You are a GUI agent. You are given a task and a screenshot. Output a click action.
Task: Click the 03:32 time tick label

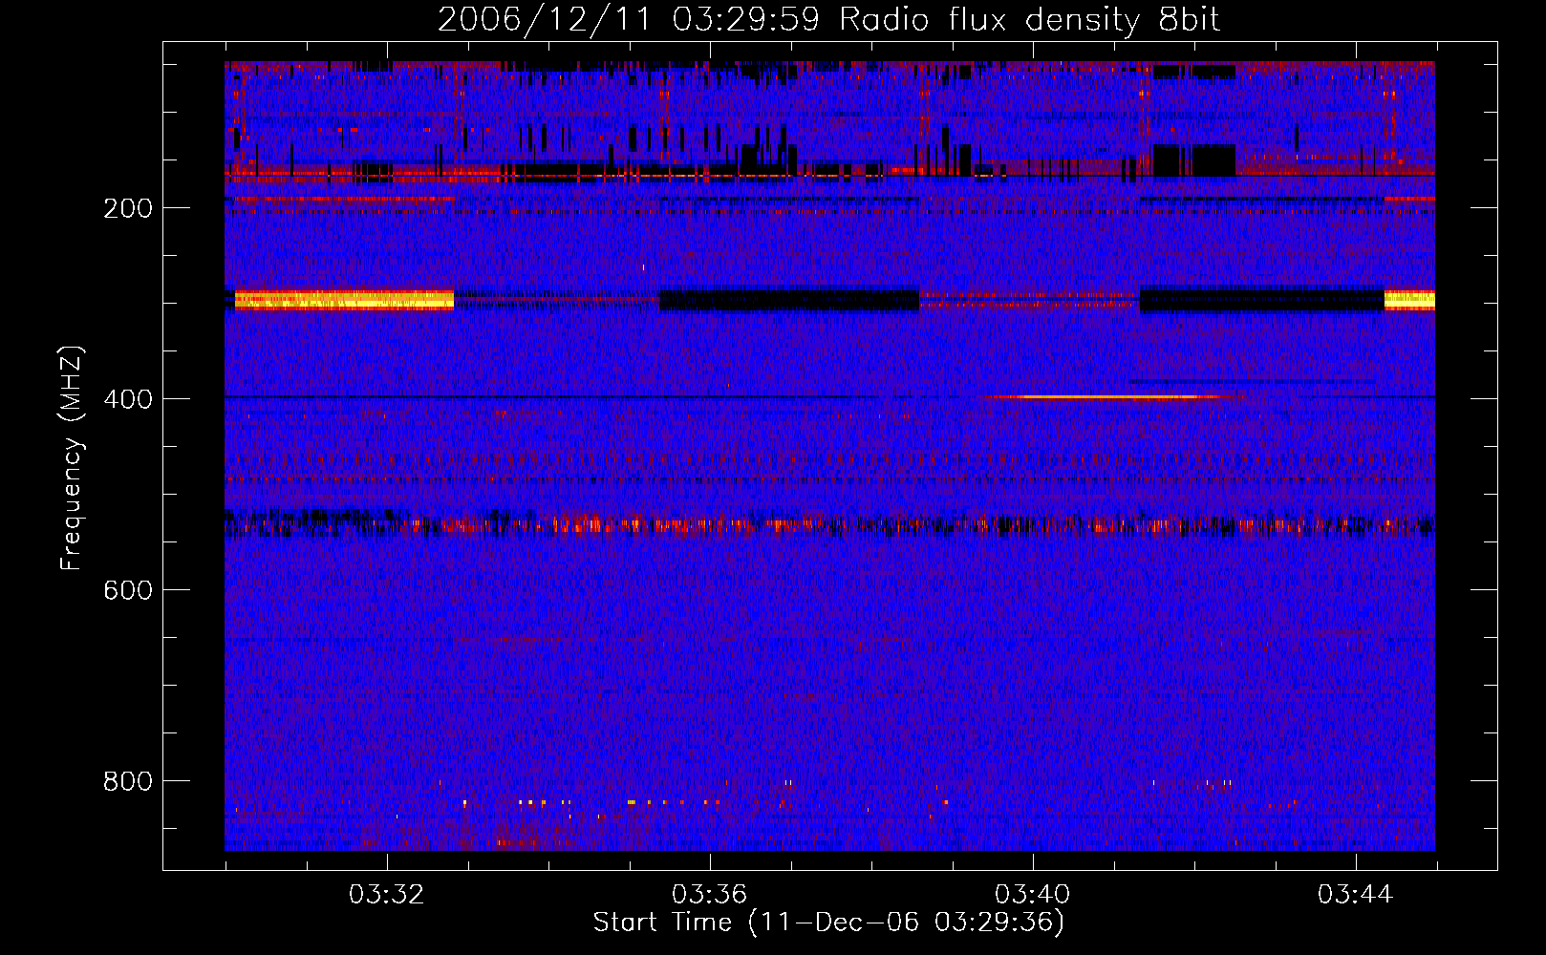tap(387, 895)
